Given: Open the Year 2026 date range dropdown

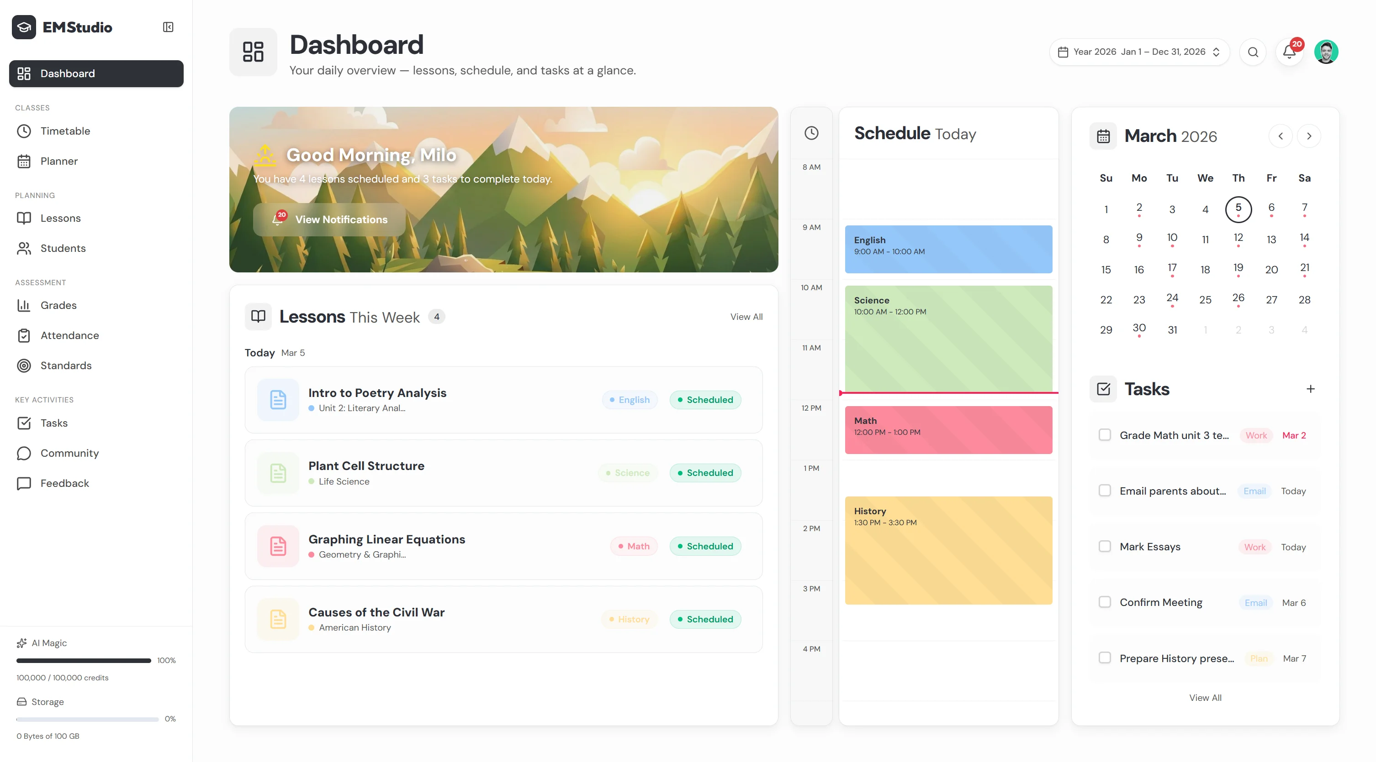Looking at the screenshot, I should 1139,51.
